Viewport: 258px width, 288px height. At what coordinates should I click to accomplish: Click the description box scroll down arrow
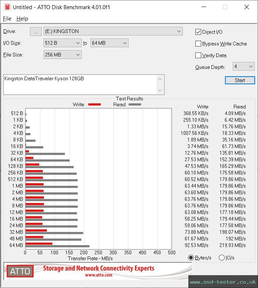point(160,90)
